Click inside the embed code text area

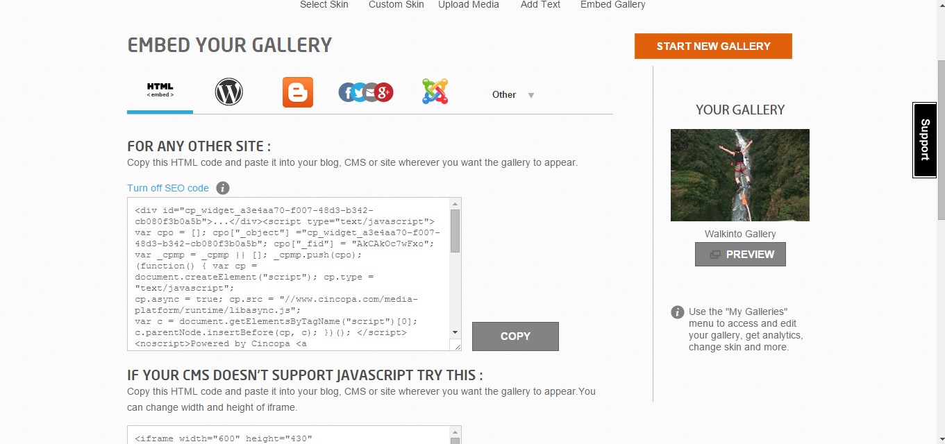click(289, 274)
